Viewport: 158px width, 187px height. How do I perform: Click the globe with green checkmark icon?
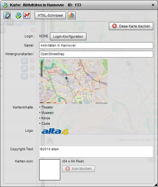point(18,15)
